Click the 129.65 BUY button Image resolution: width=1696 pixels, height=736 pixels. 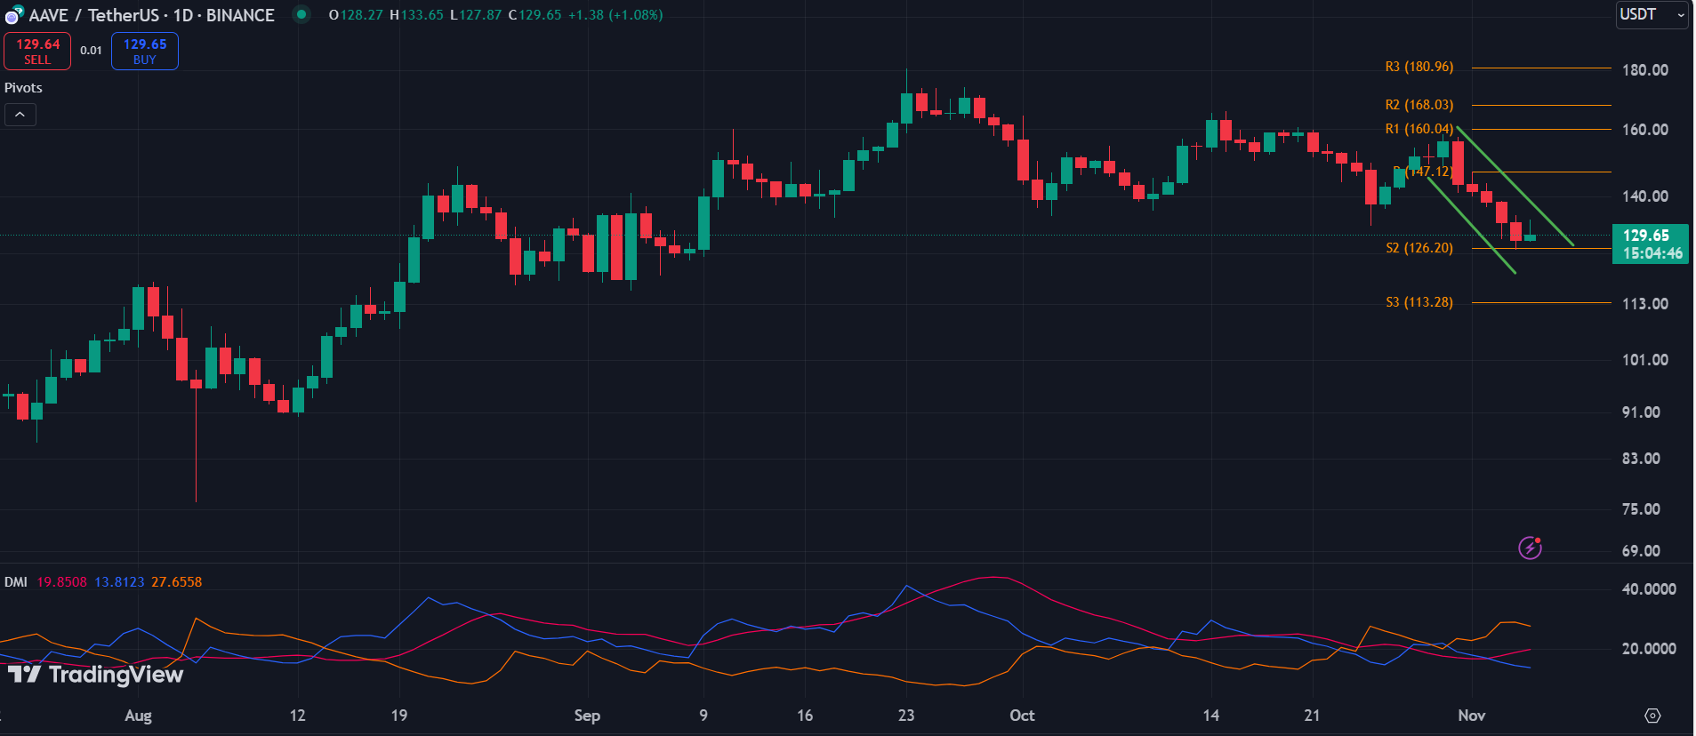[145, 51]
